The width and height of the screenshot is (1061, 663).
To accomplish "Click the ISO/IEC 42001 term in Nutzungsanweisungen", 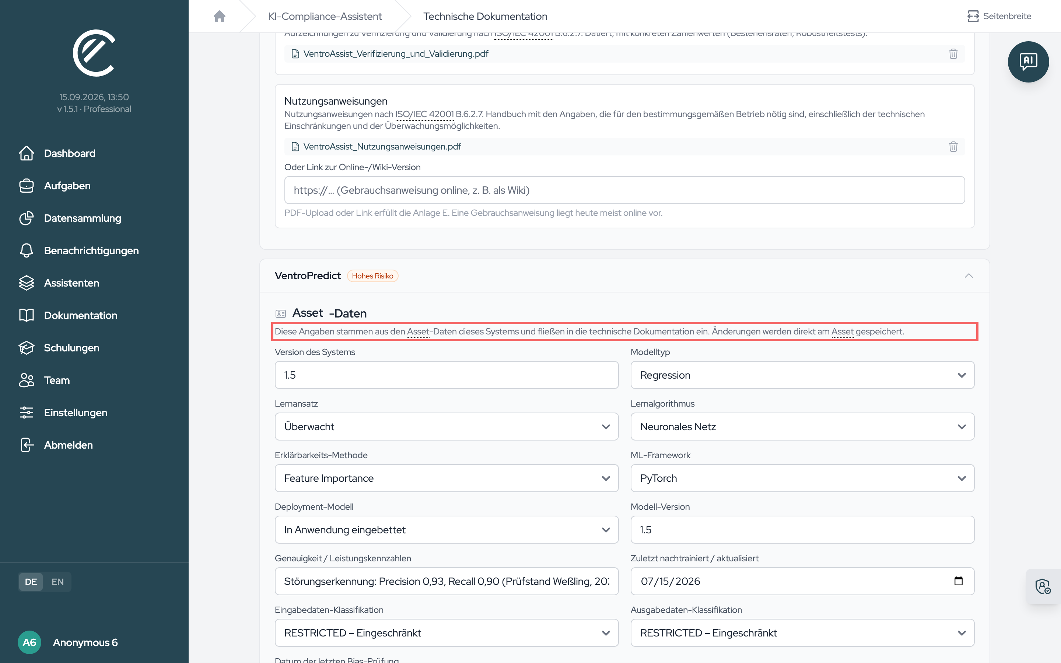I will click(x=424, y=114).
